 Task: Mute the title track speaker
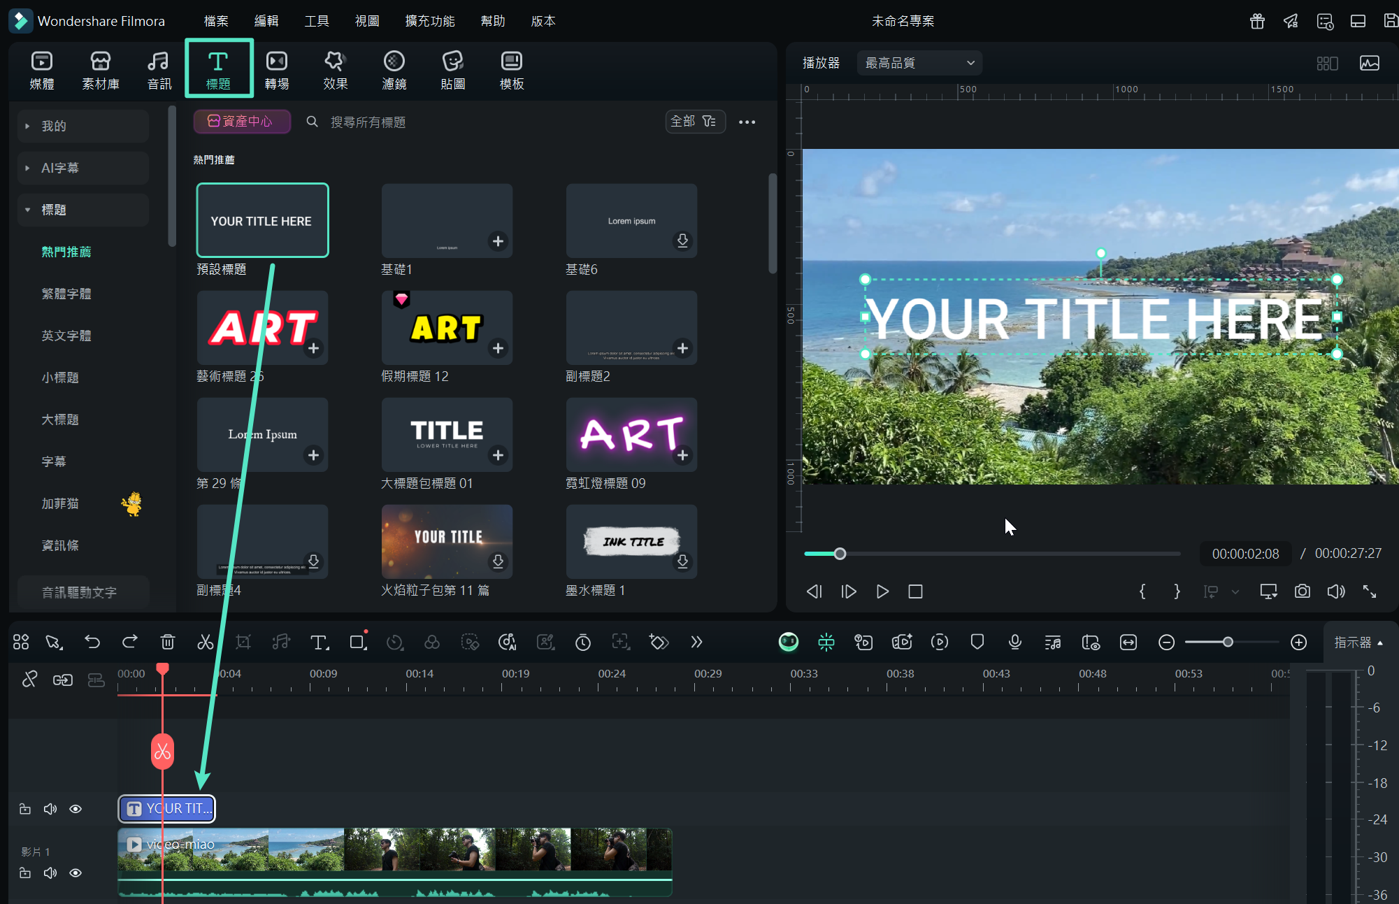pyautogui.click(x=50, y=809)
